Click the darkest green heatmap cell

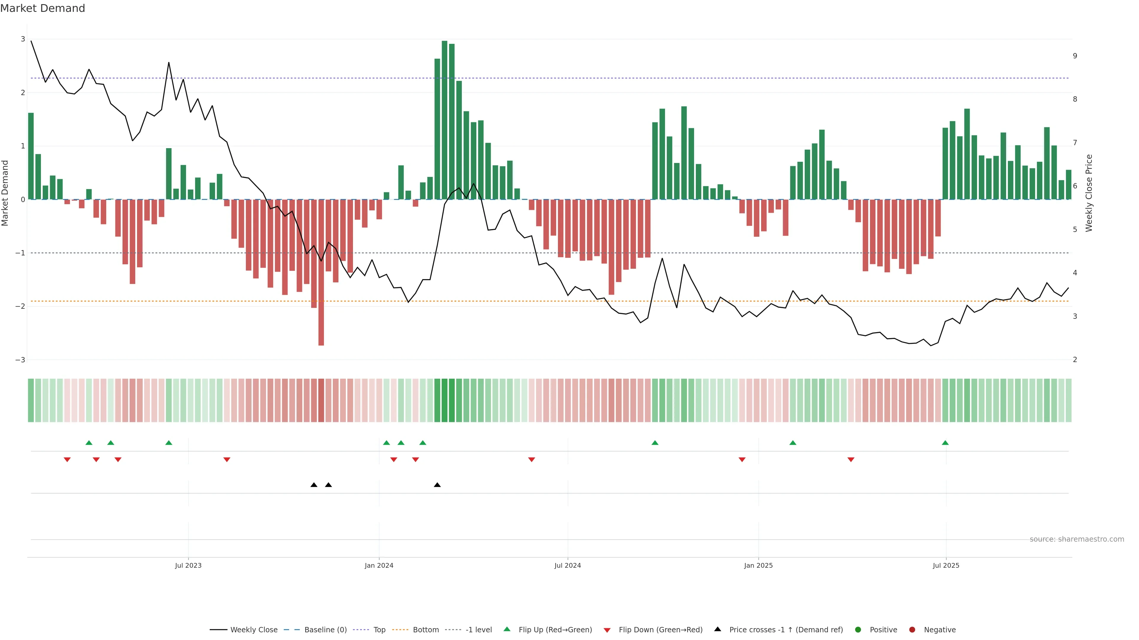[444, 400]
